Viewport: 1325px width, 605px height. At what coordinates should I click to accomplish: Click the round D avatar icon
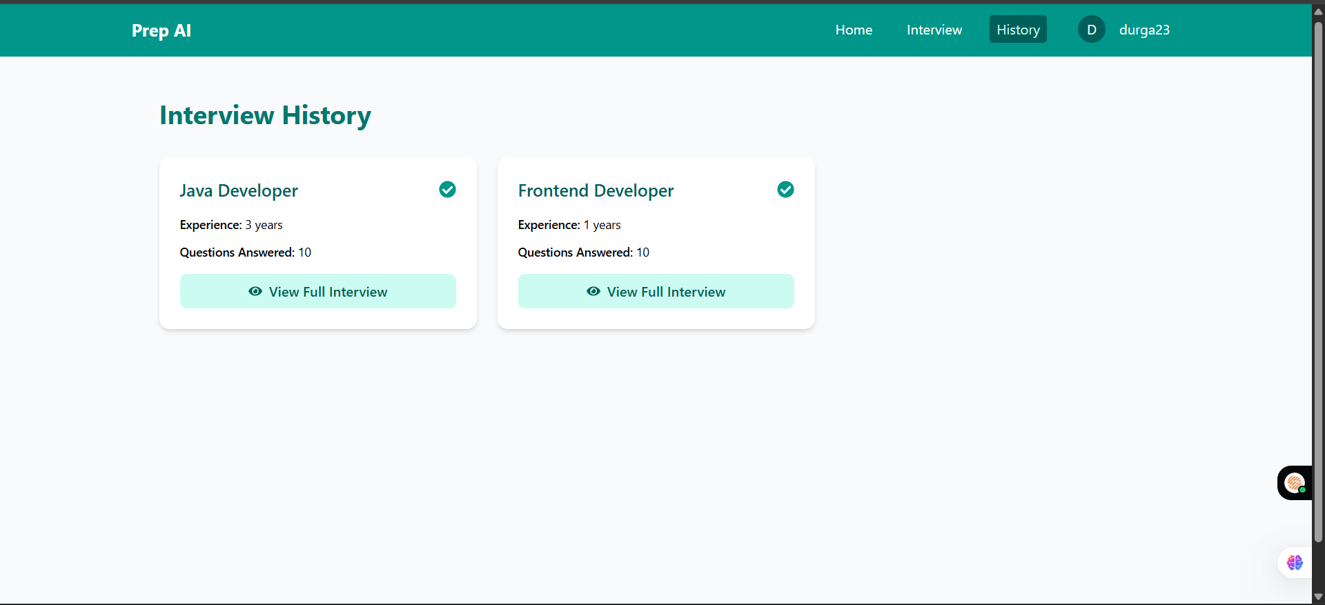coord(1091,30)
